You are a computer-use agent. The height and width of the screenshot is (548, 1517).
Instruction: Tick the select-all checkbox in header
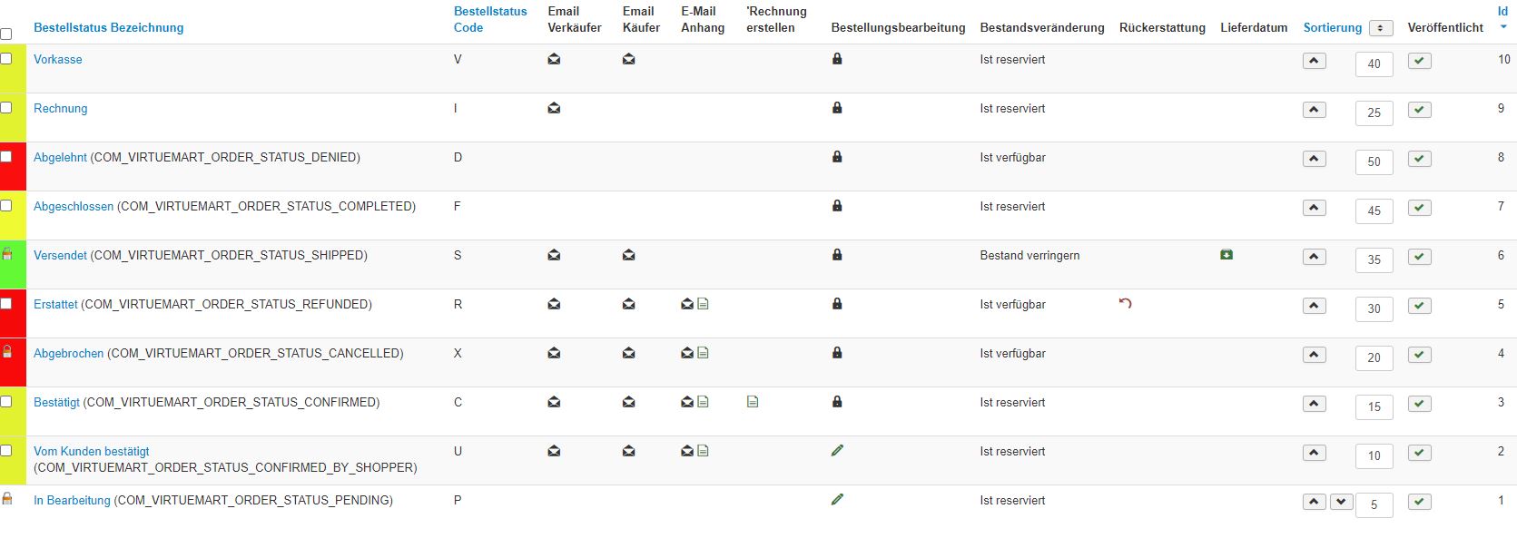point(6,34)
